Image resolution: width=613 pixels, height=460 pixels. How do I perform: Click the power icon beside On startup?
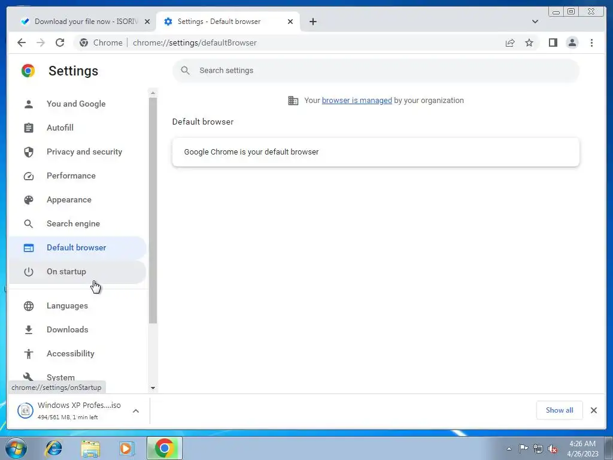pyautogui.click(x=29, y=271)
